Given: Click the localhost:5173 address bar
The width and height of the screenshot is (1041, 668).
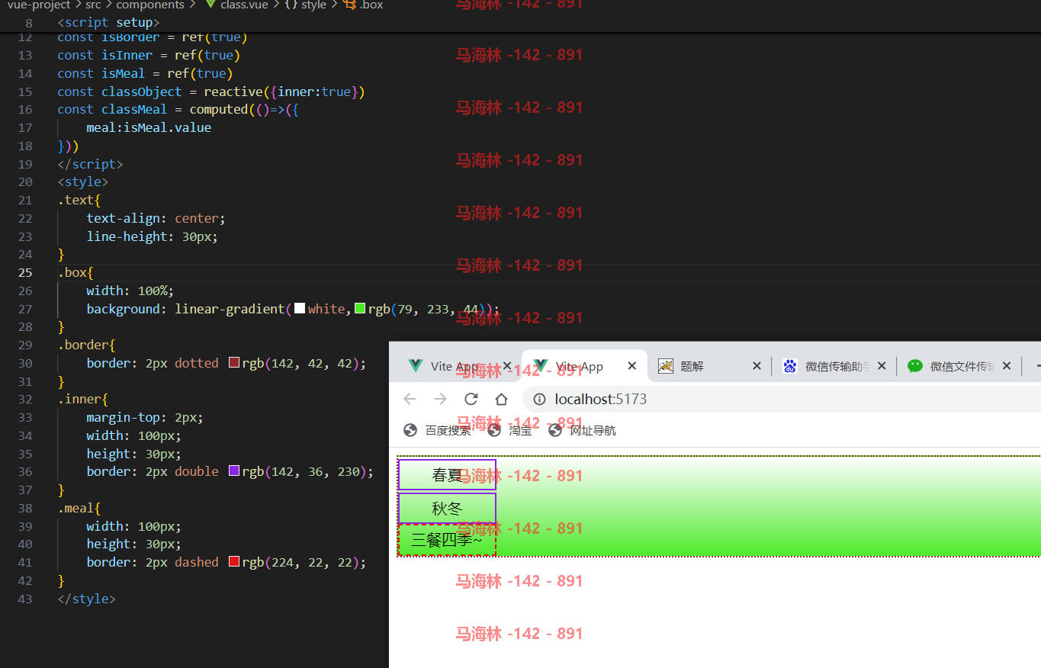Looking at the screenshot, I should tap(782, 399).
